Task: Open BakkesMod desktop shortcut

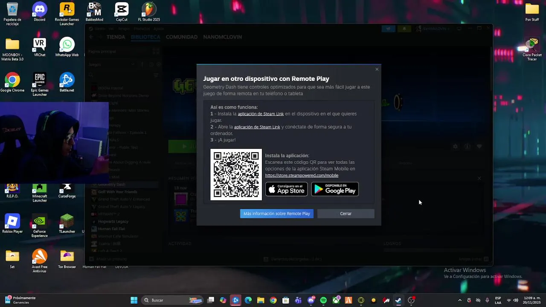Action: [x=94, y=12]
